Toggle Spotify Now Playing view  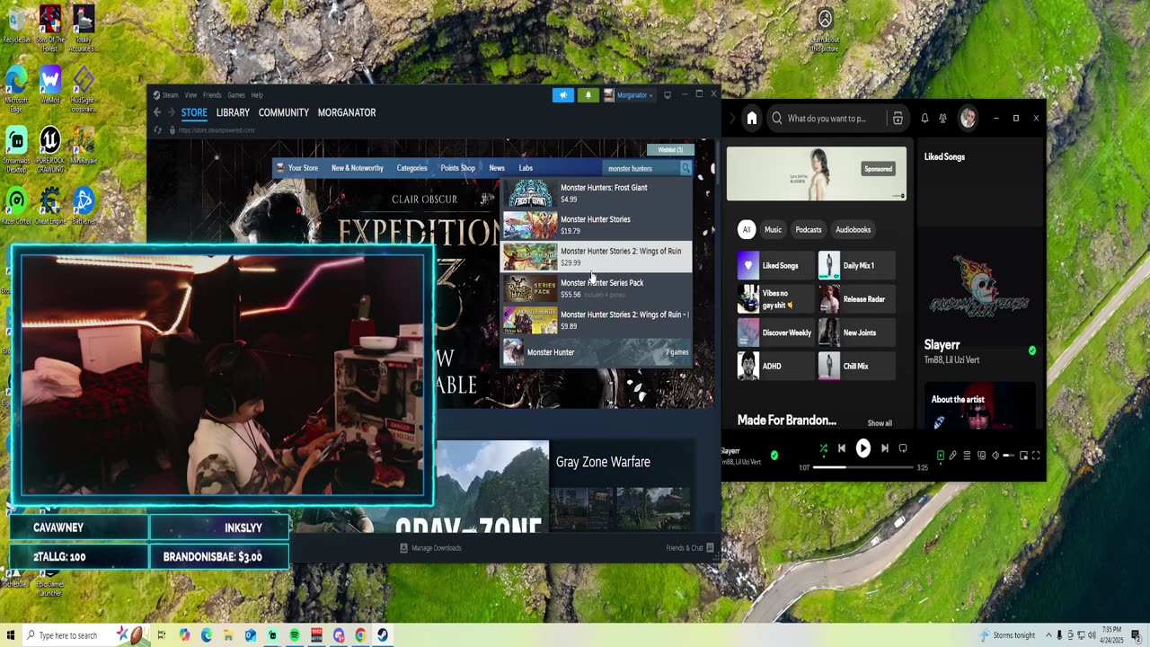[x=941, y=456]
